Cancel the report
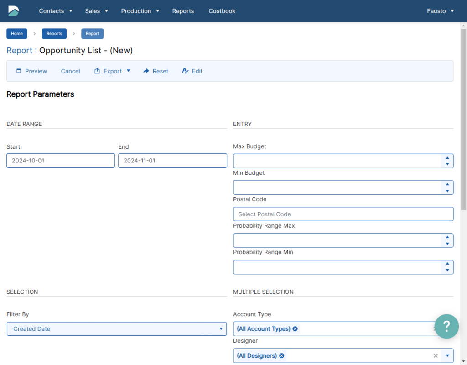Viewport: 467px width, 365px height. point(70,71)
